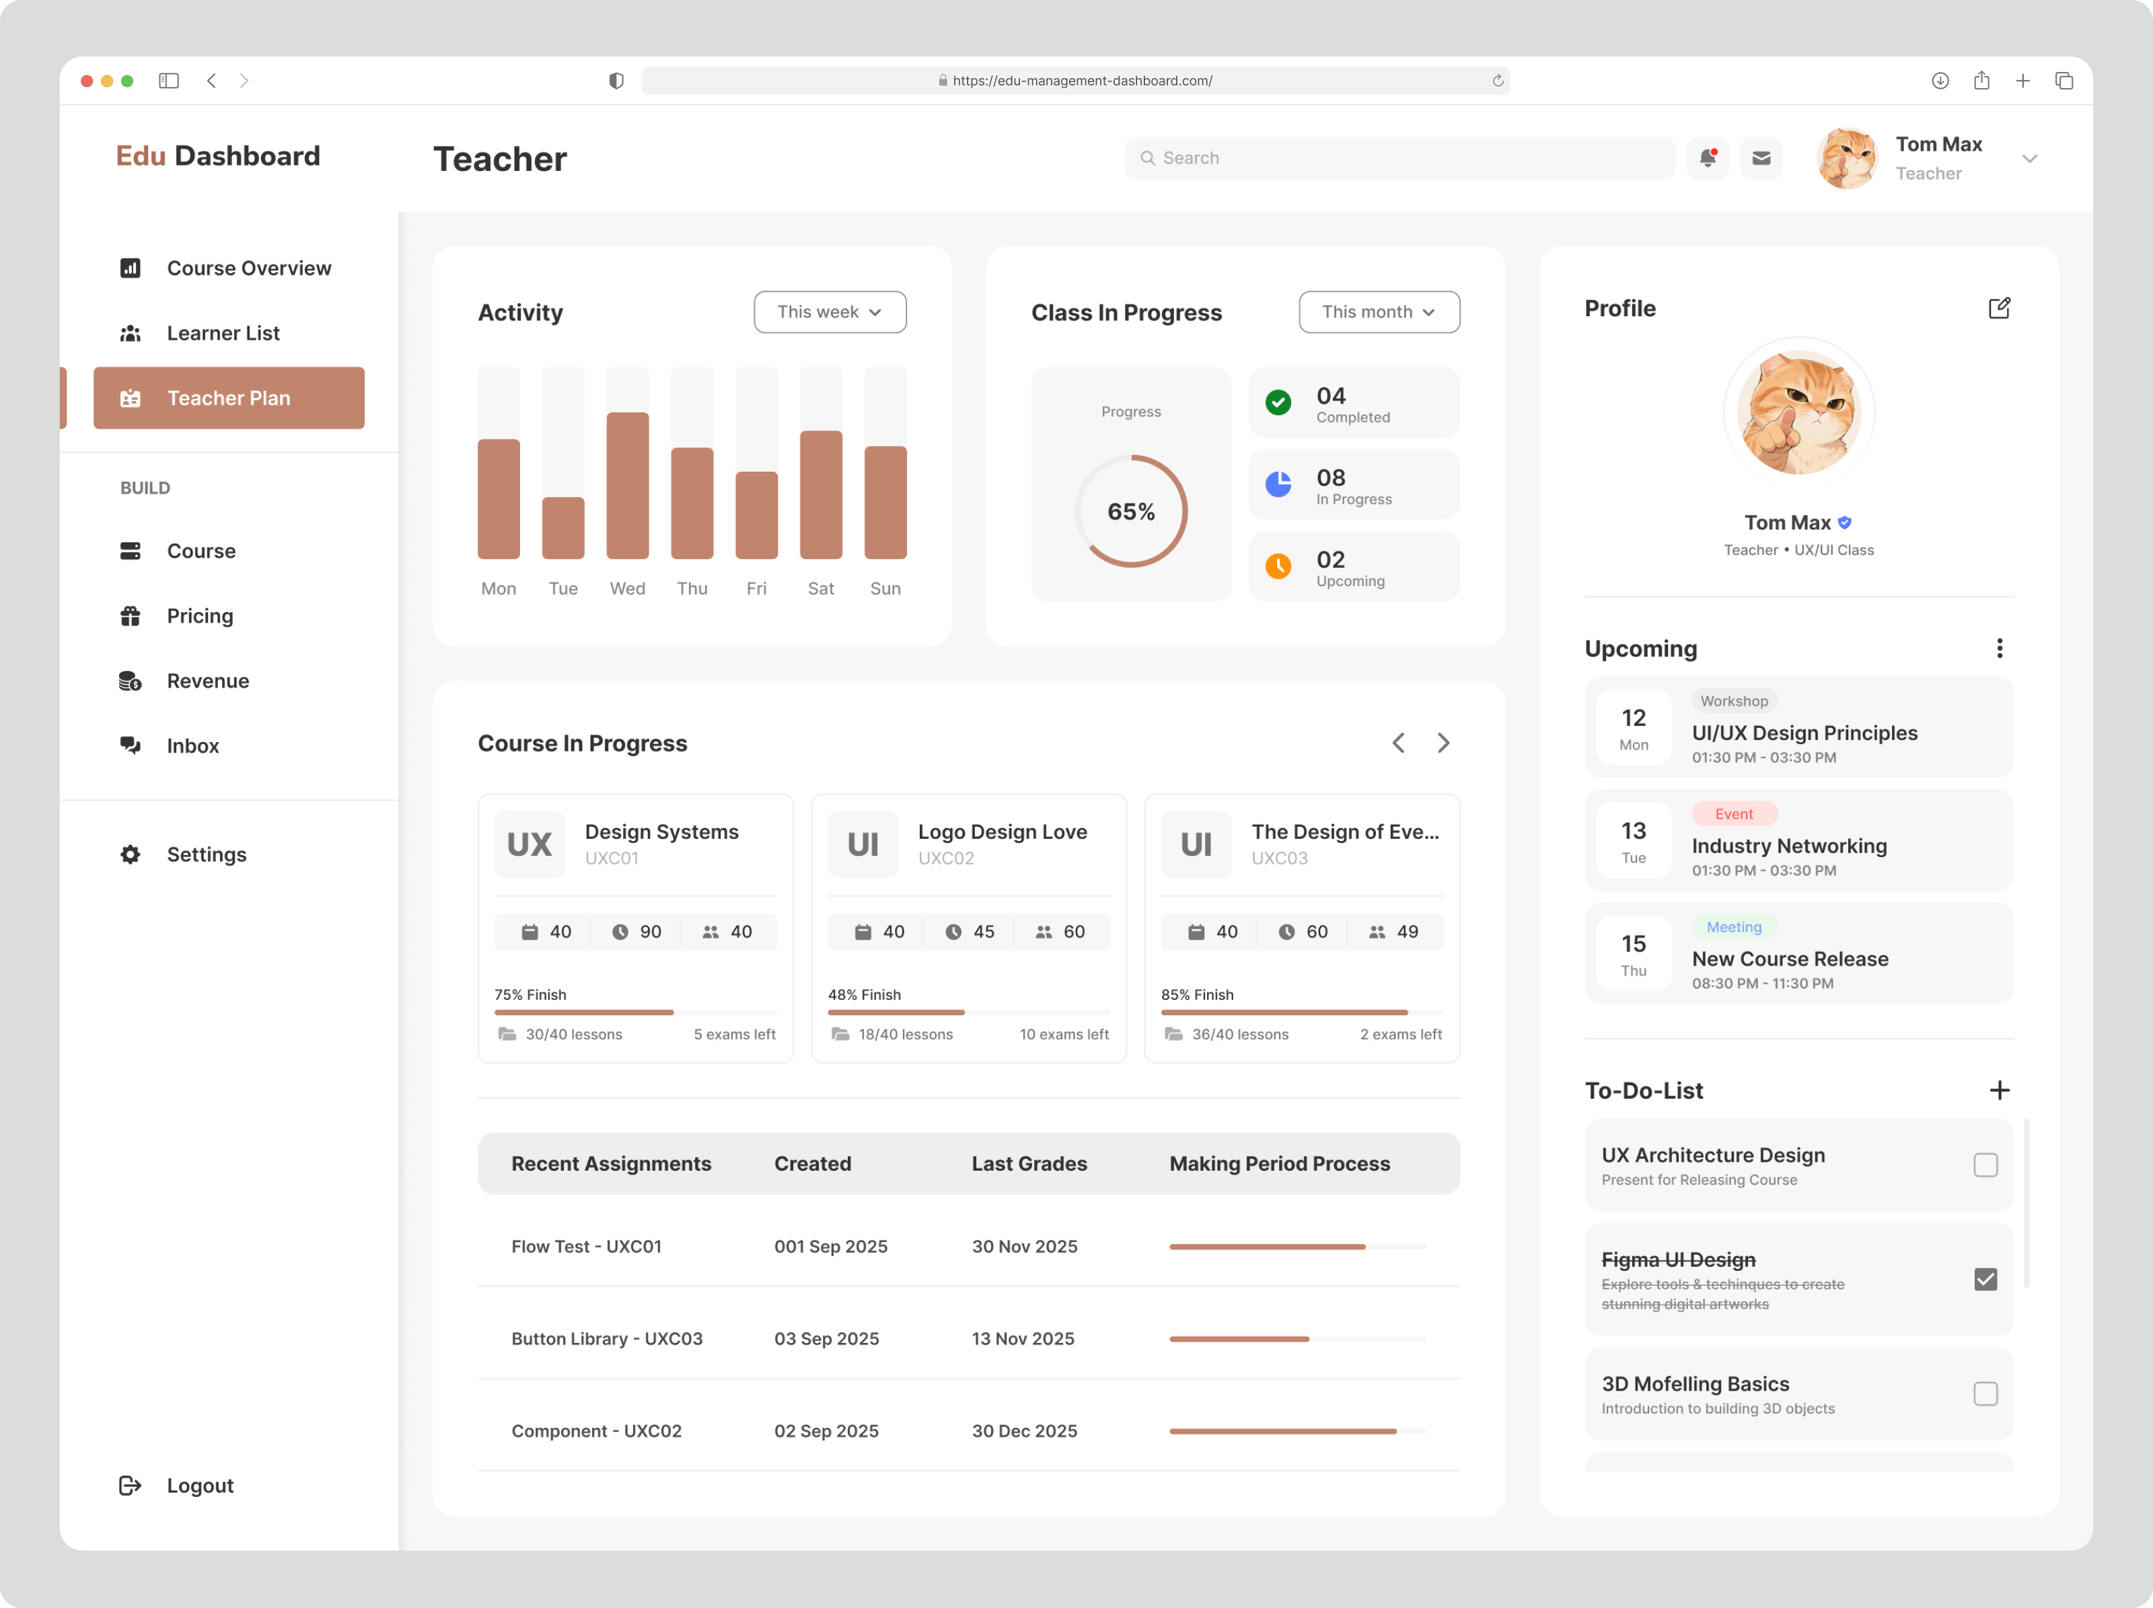Mark 3D Mofelling Basics as done
2153x1608 pixels.
pos(1985,1394)
